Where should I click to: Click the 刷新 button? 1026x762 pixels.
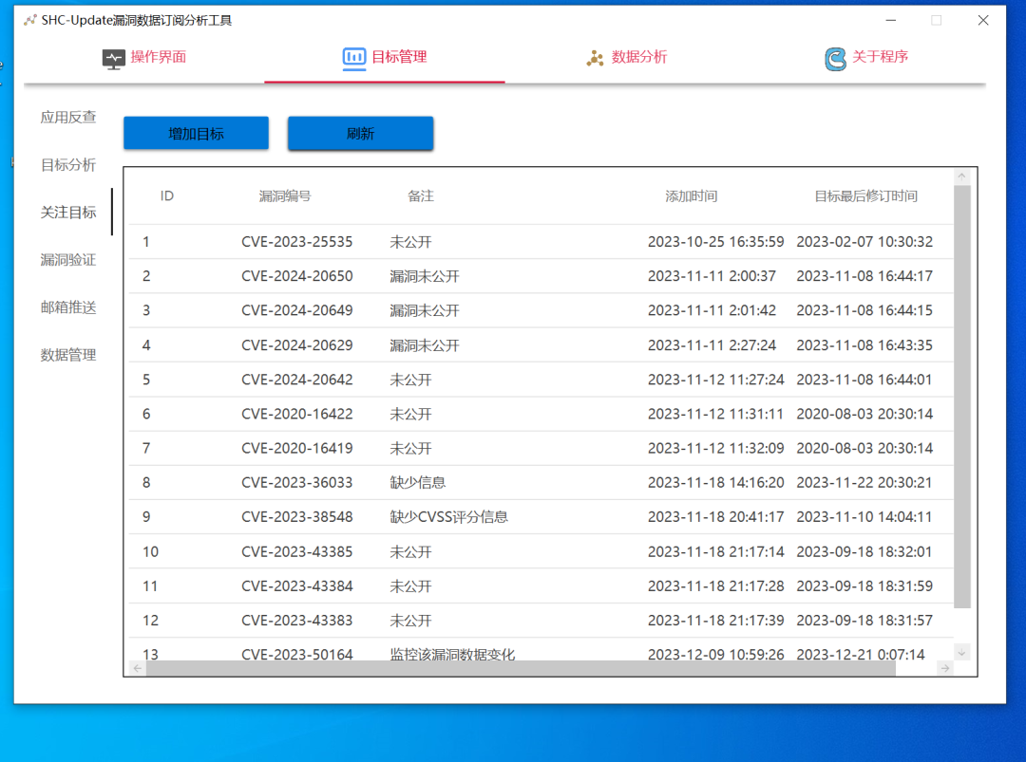[361, 133]
